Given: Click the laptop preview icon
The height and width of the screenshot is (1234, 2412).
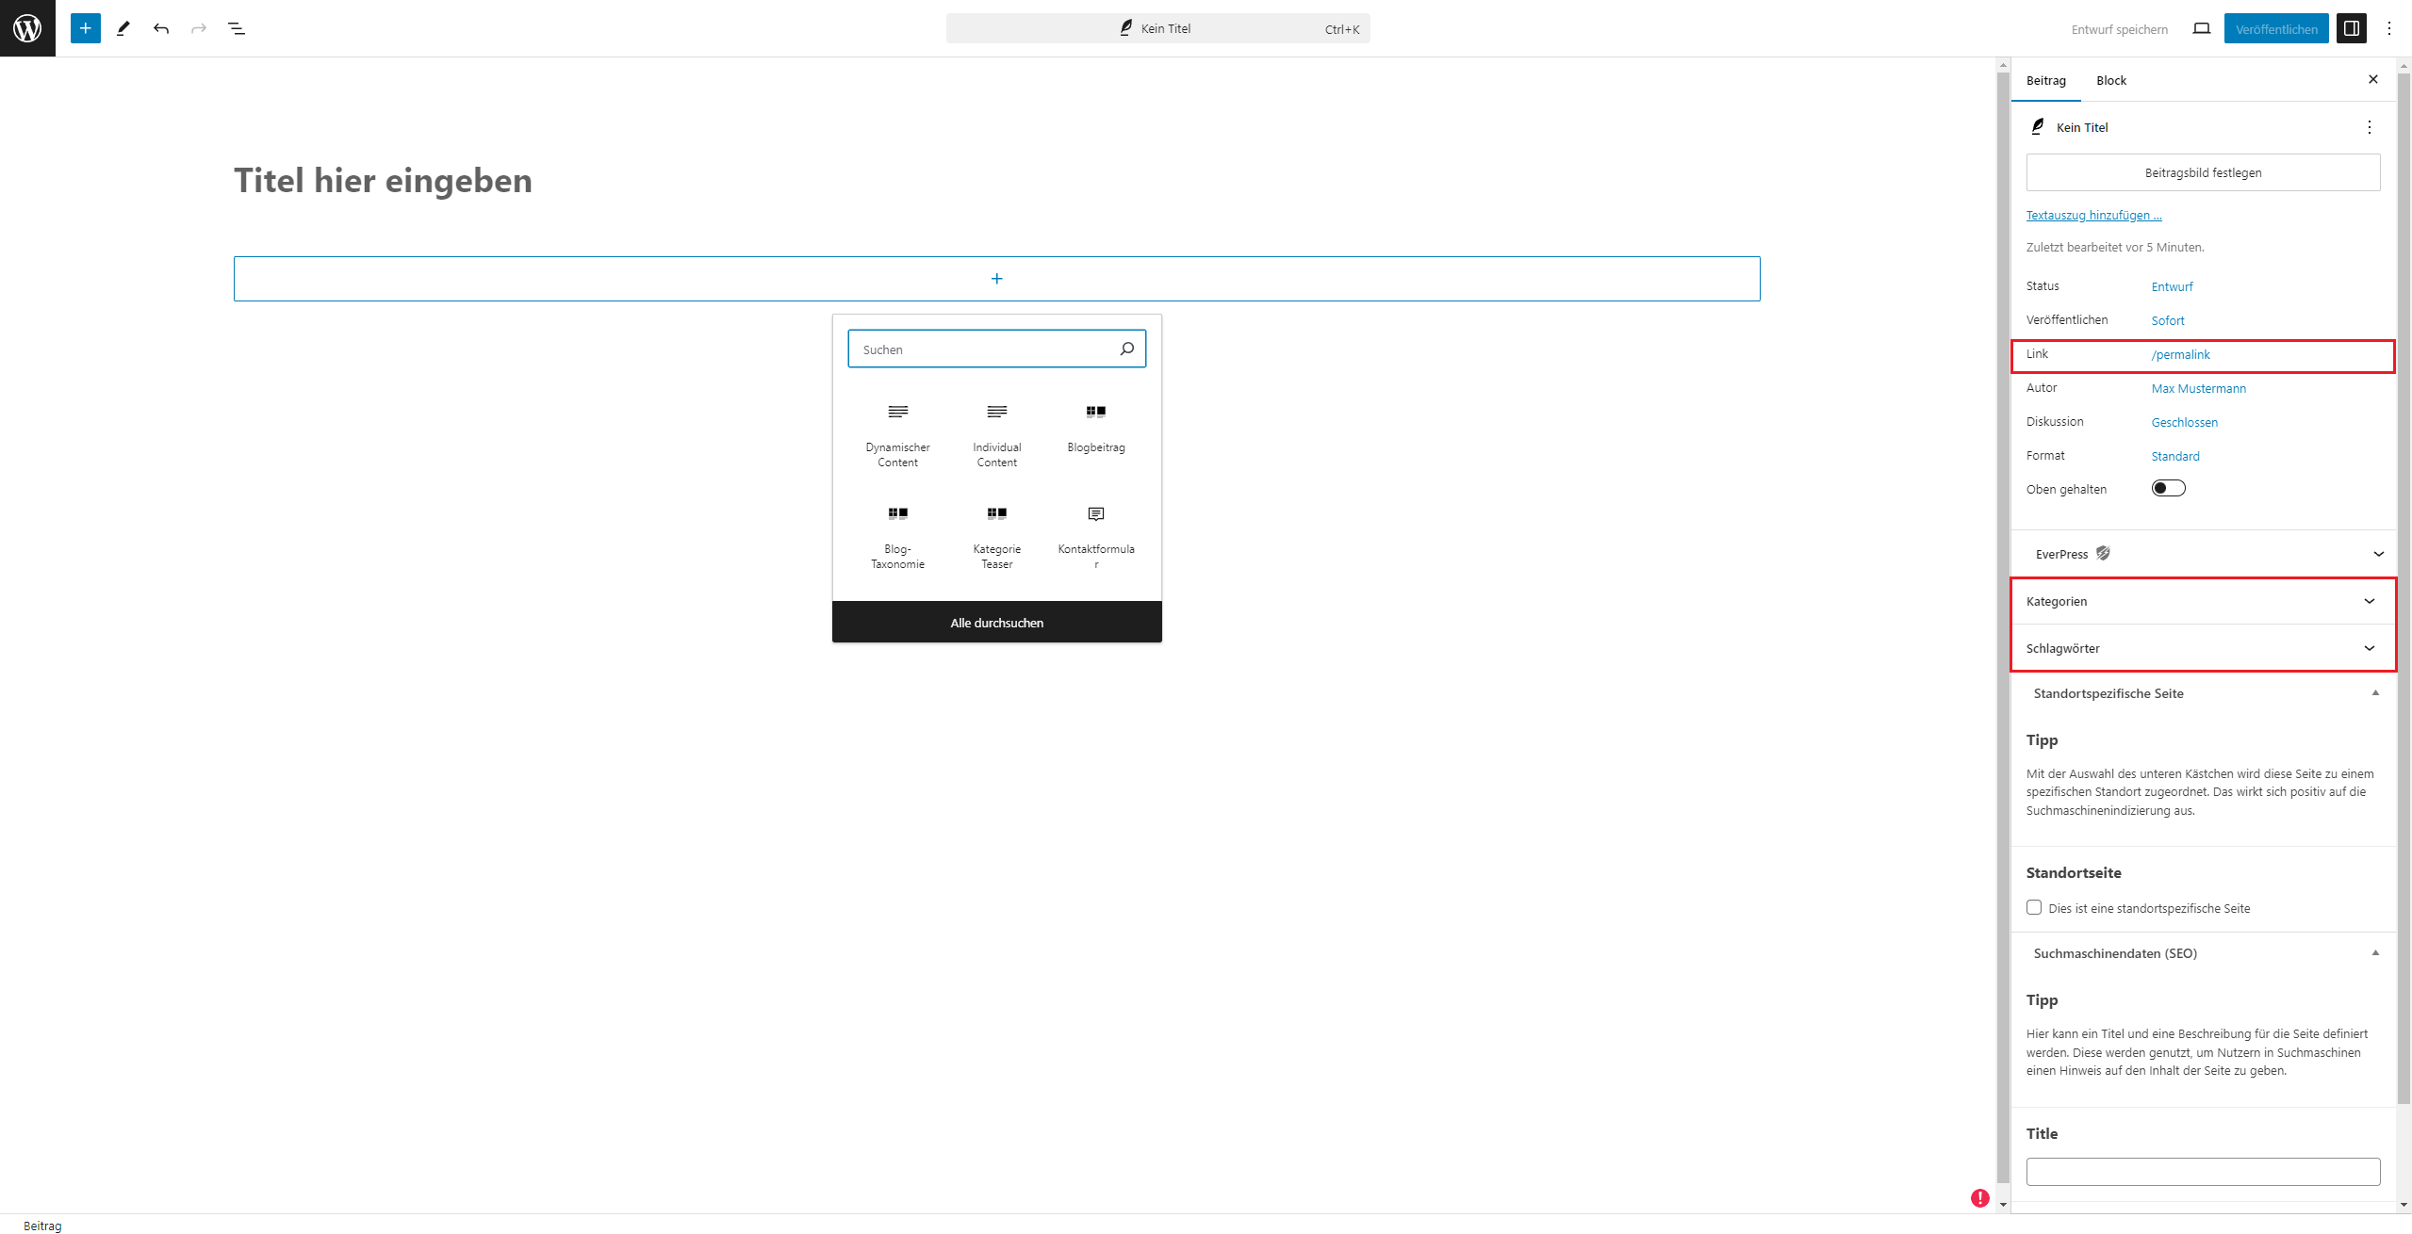Looking at the screenshot, I should (2201, 28).
